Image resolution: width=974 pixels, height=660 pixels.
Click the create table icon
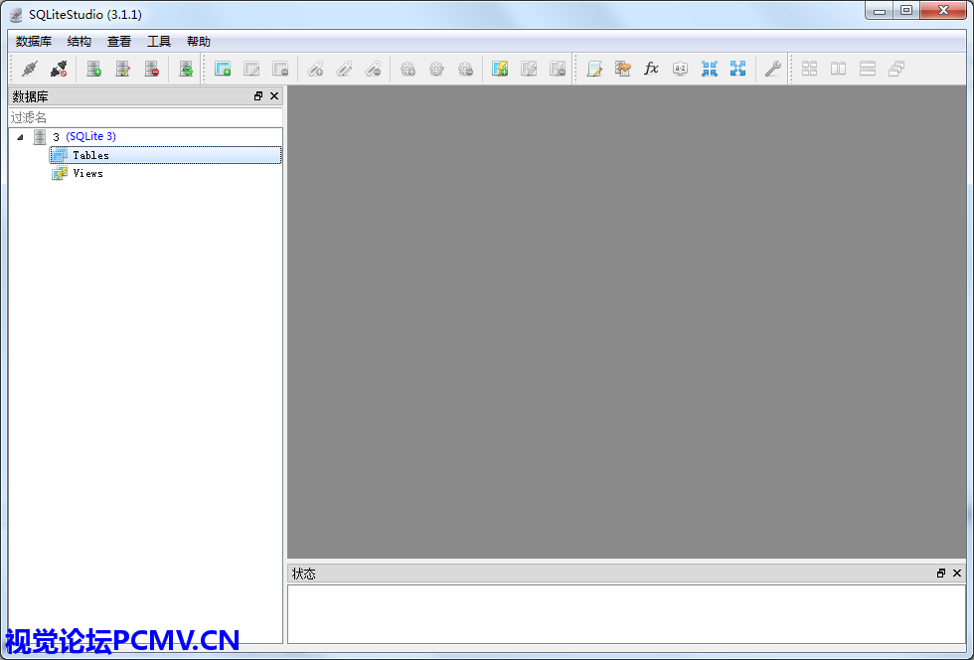(223, 69)
